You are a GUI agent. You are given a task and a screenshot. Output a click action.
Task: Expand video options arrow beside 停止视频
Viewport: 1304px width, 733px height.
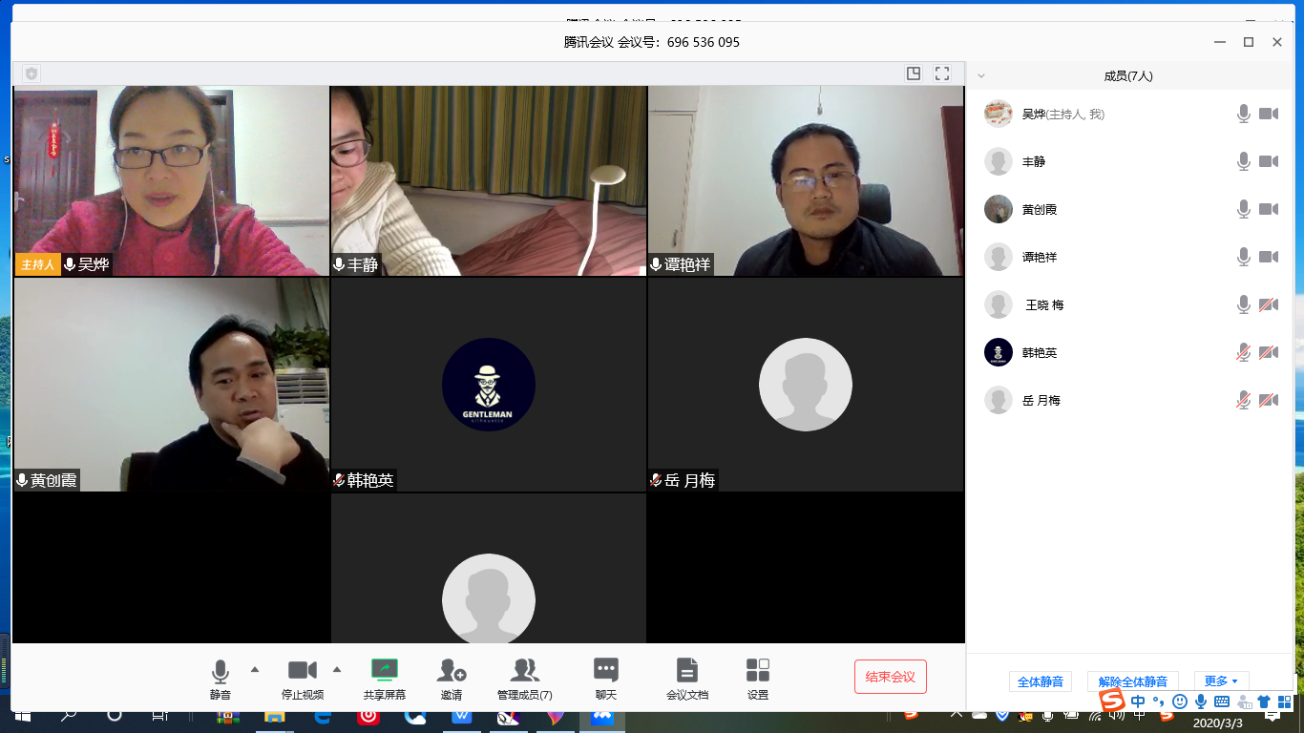pos(336,668)
